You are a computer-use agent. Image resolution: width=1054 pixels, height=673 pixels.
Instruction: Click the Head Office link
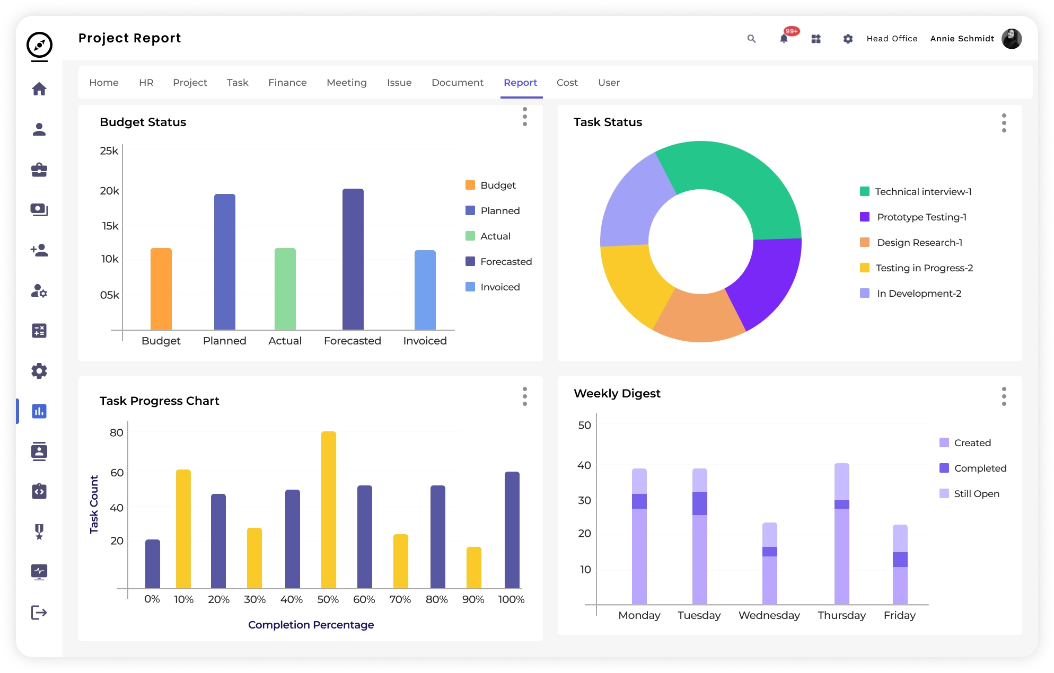[x=892, y=39]
